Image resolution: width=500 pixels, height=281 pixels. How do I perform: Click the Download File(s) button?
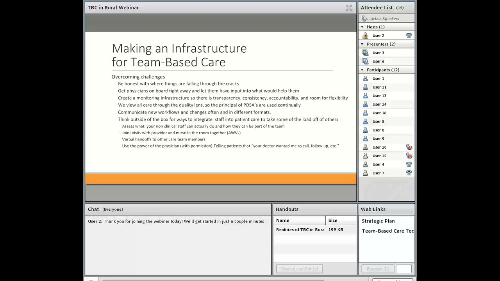click(300, 269)
